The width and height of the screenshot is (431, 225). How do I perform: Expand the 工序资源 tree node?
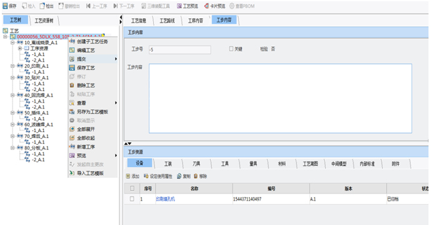point(20,49)
